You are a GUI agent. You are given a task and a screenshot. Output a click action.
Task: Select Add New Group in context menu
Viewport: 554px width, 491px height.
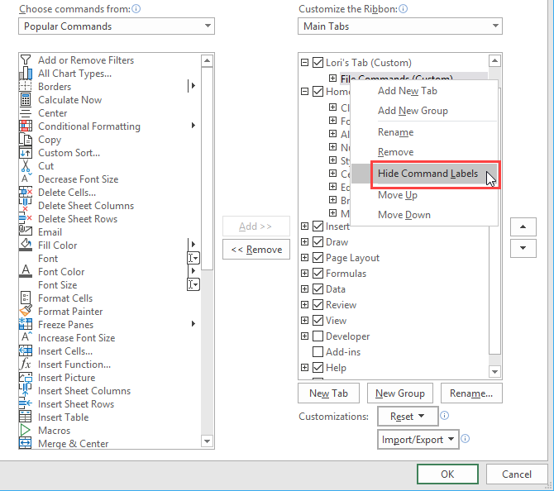(413, 111)
